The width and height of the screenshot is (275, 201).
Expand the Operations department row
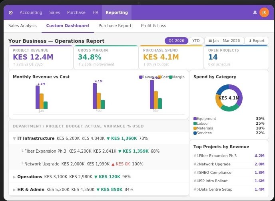[14, 177]
